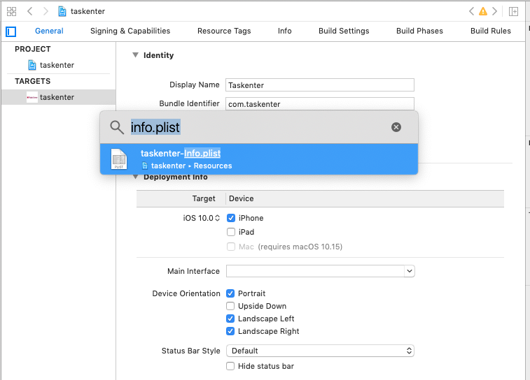The image size is (530, 380).
Task: Open the related items grid menu
Action: coord(11,11)
